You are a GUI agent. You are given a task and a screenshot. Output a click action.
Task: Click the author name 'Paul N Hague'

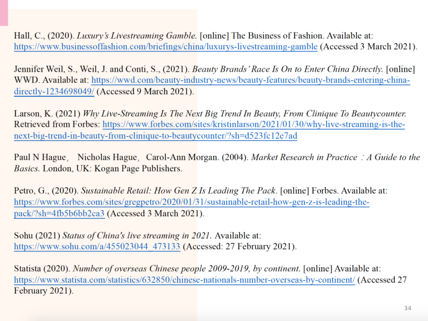(x=40, y=157)
